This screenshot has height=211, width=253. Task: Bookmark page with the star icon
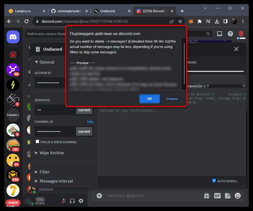click(x=180, y=21)
